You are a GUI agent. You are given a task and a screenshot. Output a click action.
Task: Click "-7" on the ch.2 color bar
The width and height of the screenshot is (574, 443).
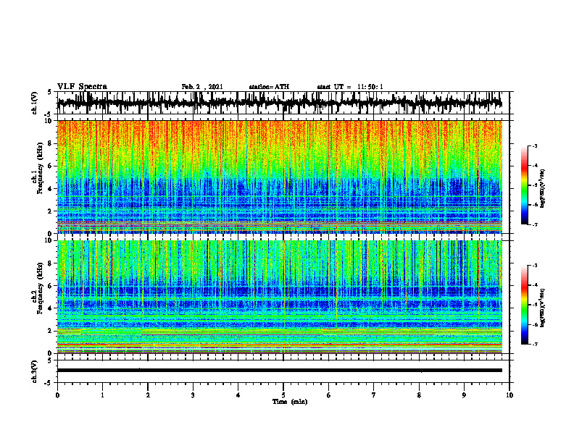click(535, 344)
